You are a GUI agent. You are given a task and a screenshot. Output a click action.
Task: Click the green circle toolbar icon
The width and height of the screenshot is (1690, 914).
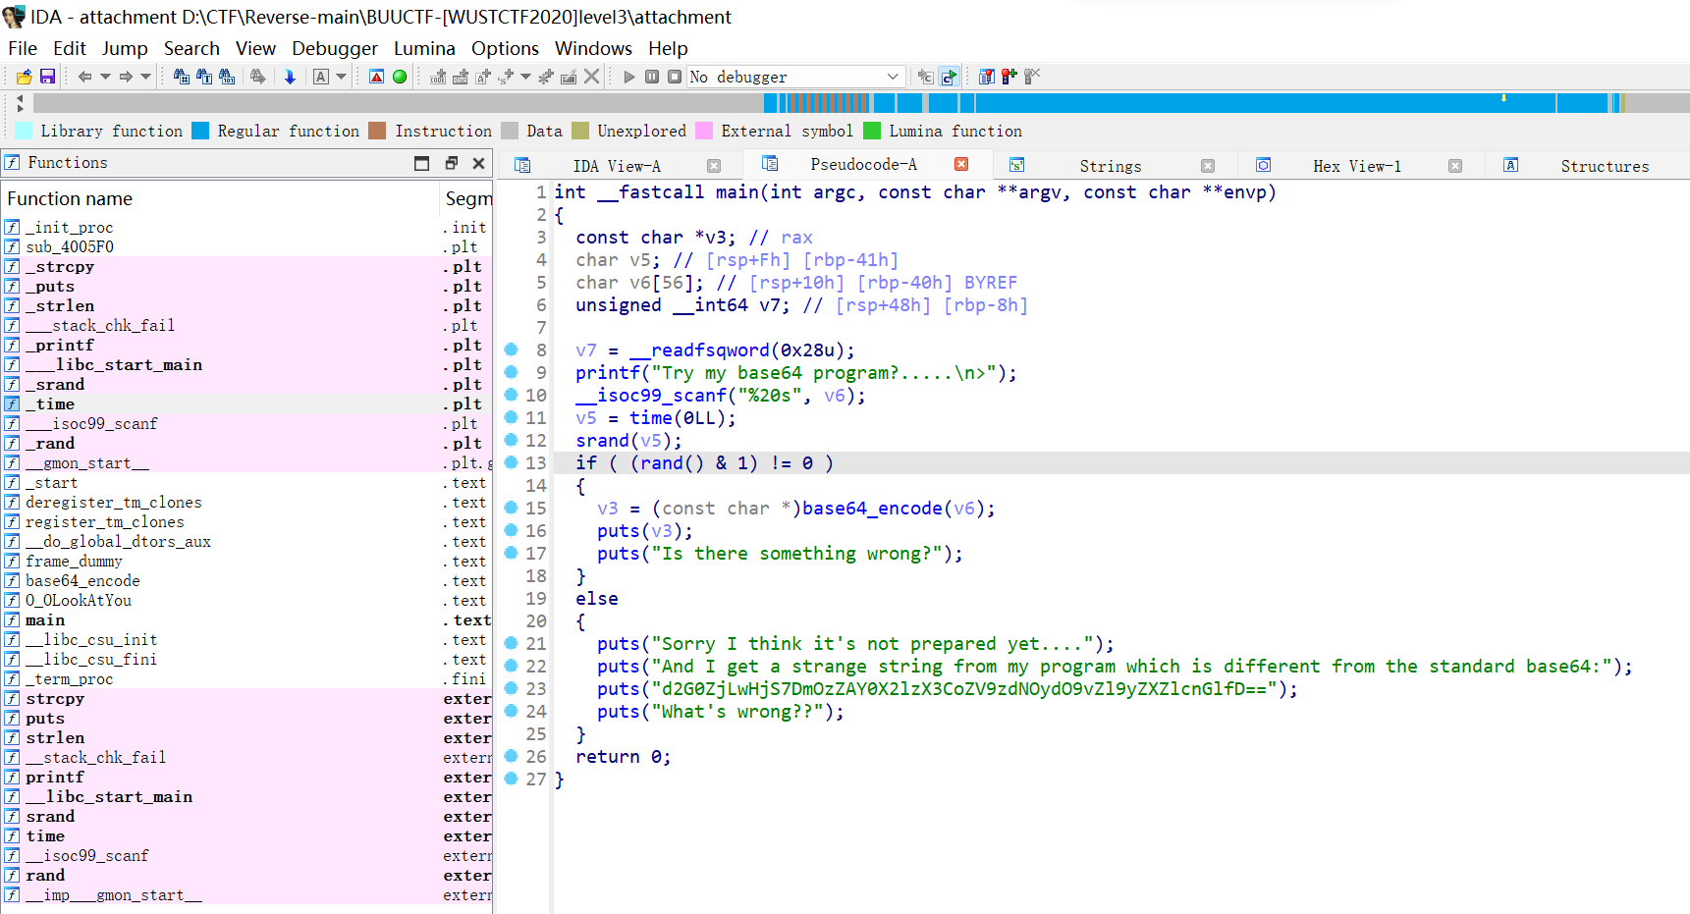tap(400, 77)
